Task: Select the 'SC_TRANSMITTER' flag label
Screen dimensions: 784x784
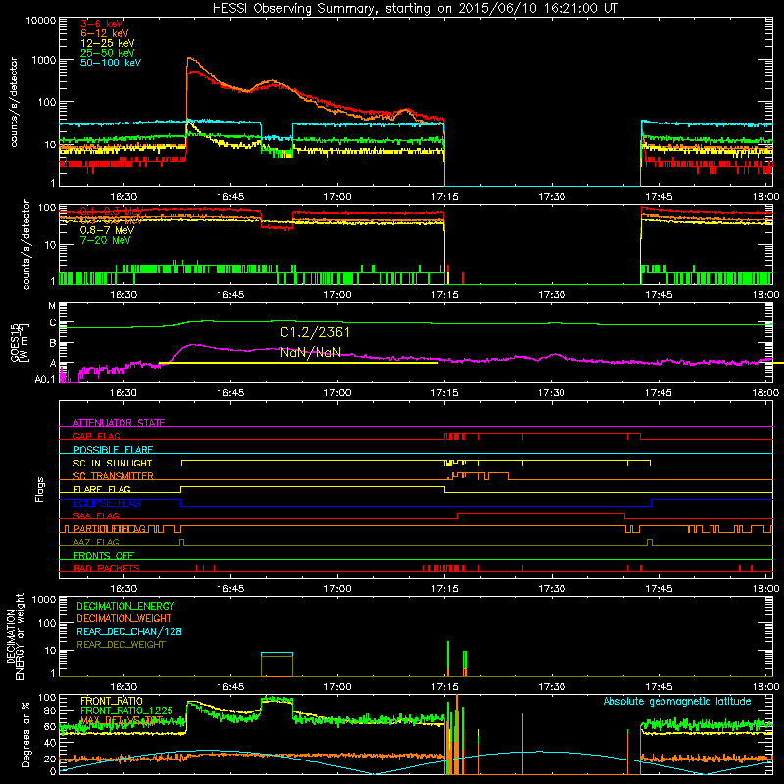Action: 114,476
